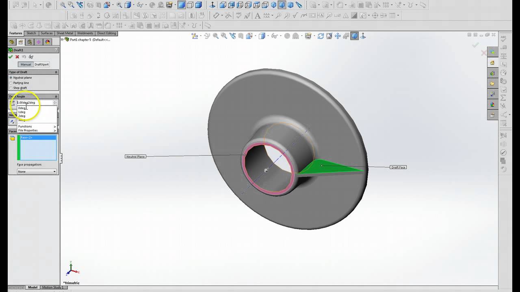Collapse the Type of Draft section
Viewport: 520px width, 292px height.
(56, 72)
